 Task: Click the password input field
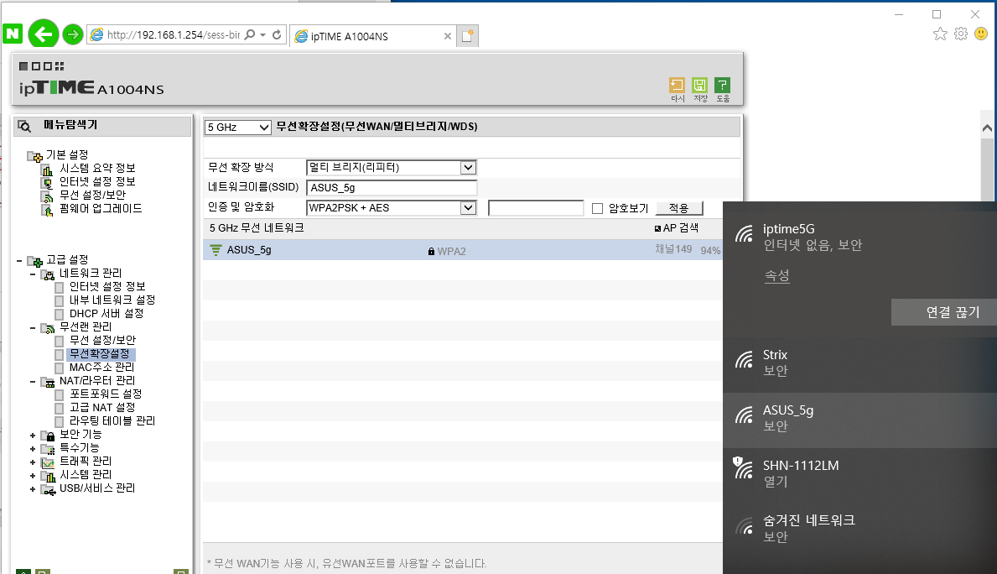pyautogui.click(x=535, y=208)
